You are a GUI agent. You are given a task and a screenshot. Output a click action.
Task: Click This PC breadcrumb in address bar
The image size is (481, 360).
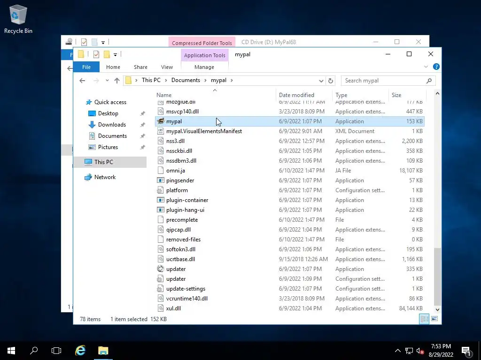151,80
